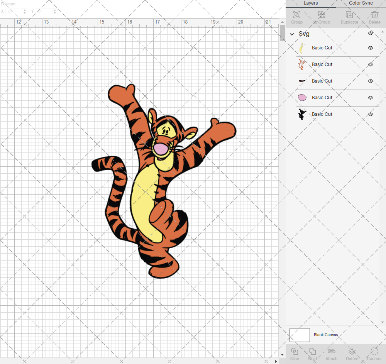
Task: Increase the X position stepper
Action: [x=25, y=10]
